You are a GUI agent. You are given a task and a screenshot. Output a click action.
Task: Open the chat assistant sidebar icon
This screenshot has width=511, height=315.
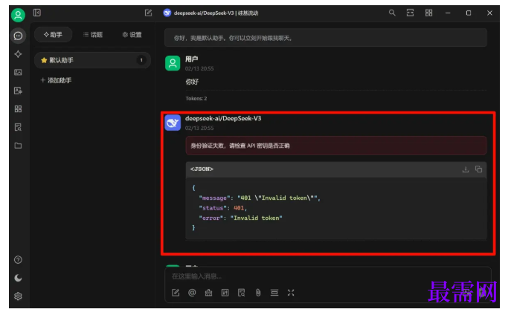[18, 36]
